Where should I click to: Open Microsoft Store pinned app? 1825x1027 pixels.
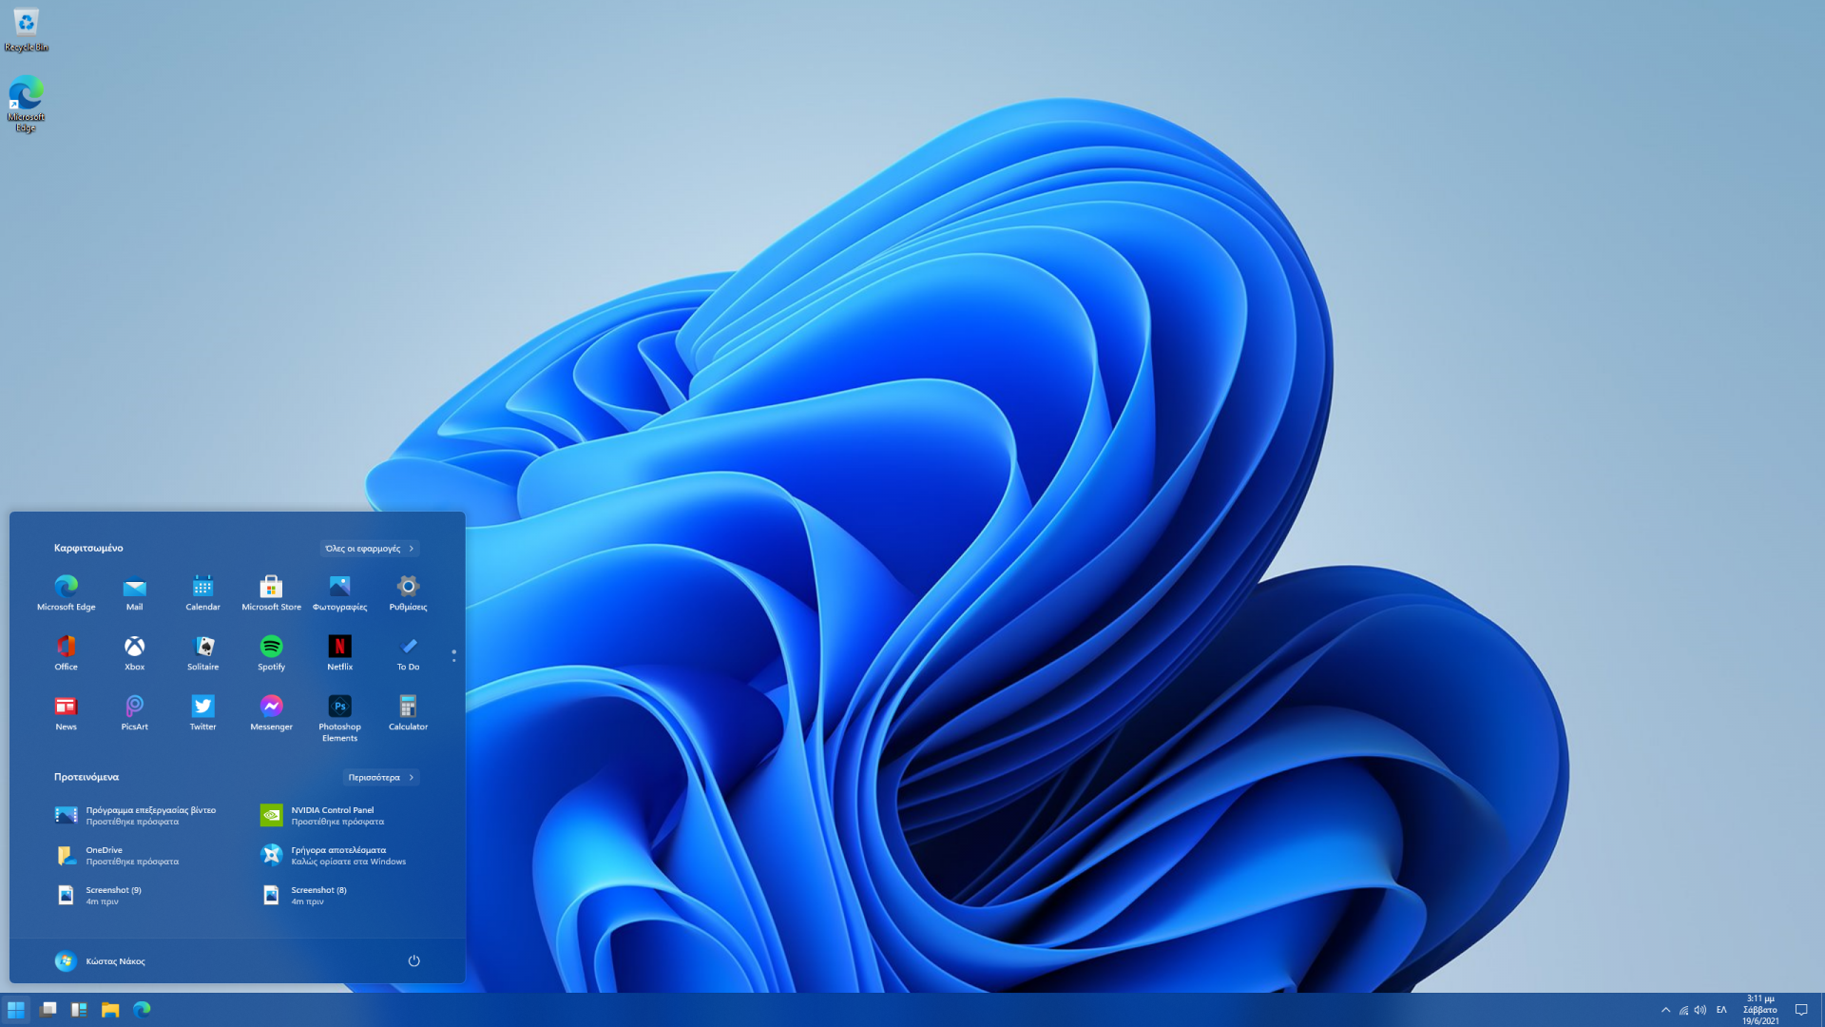point(271,588)
